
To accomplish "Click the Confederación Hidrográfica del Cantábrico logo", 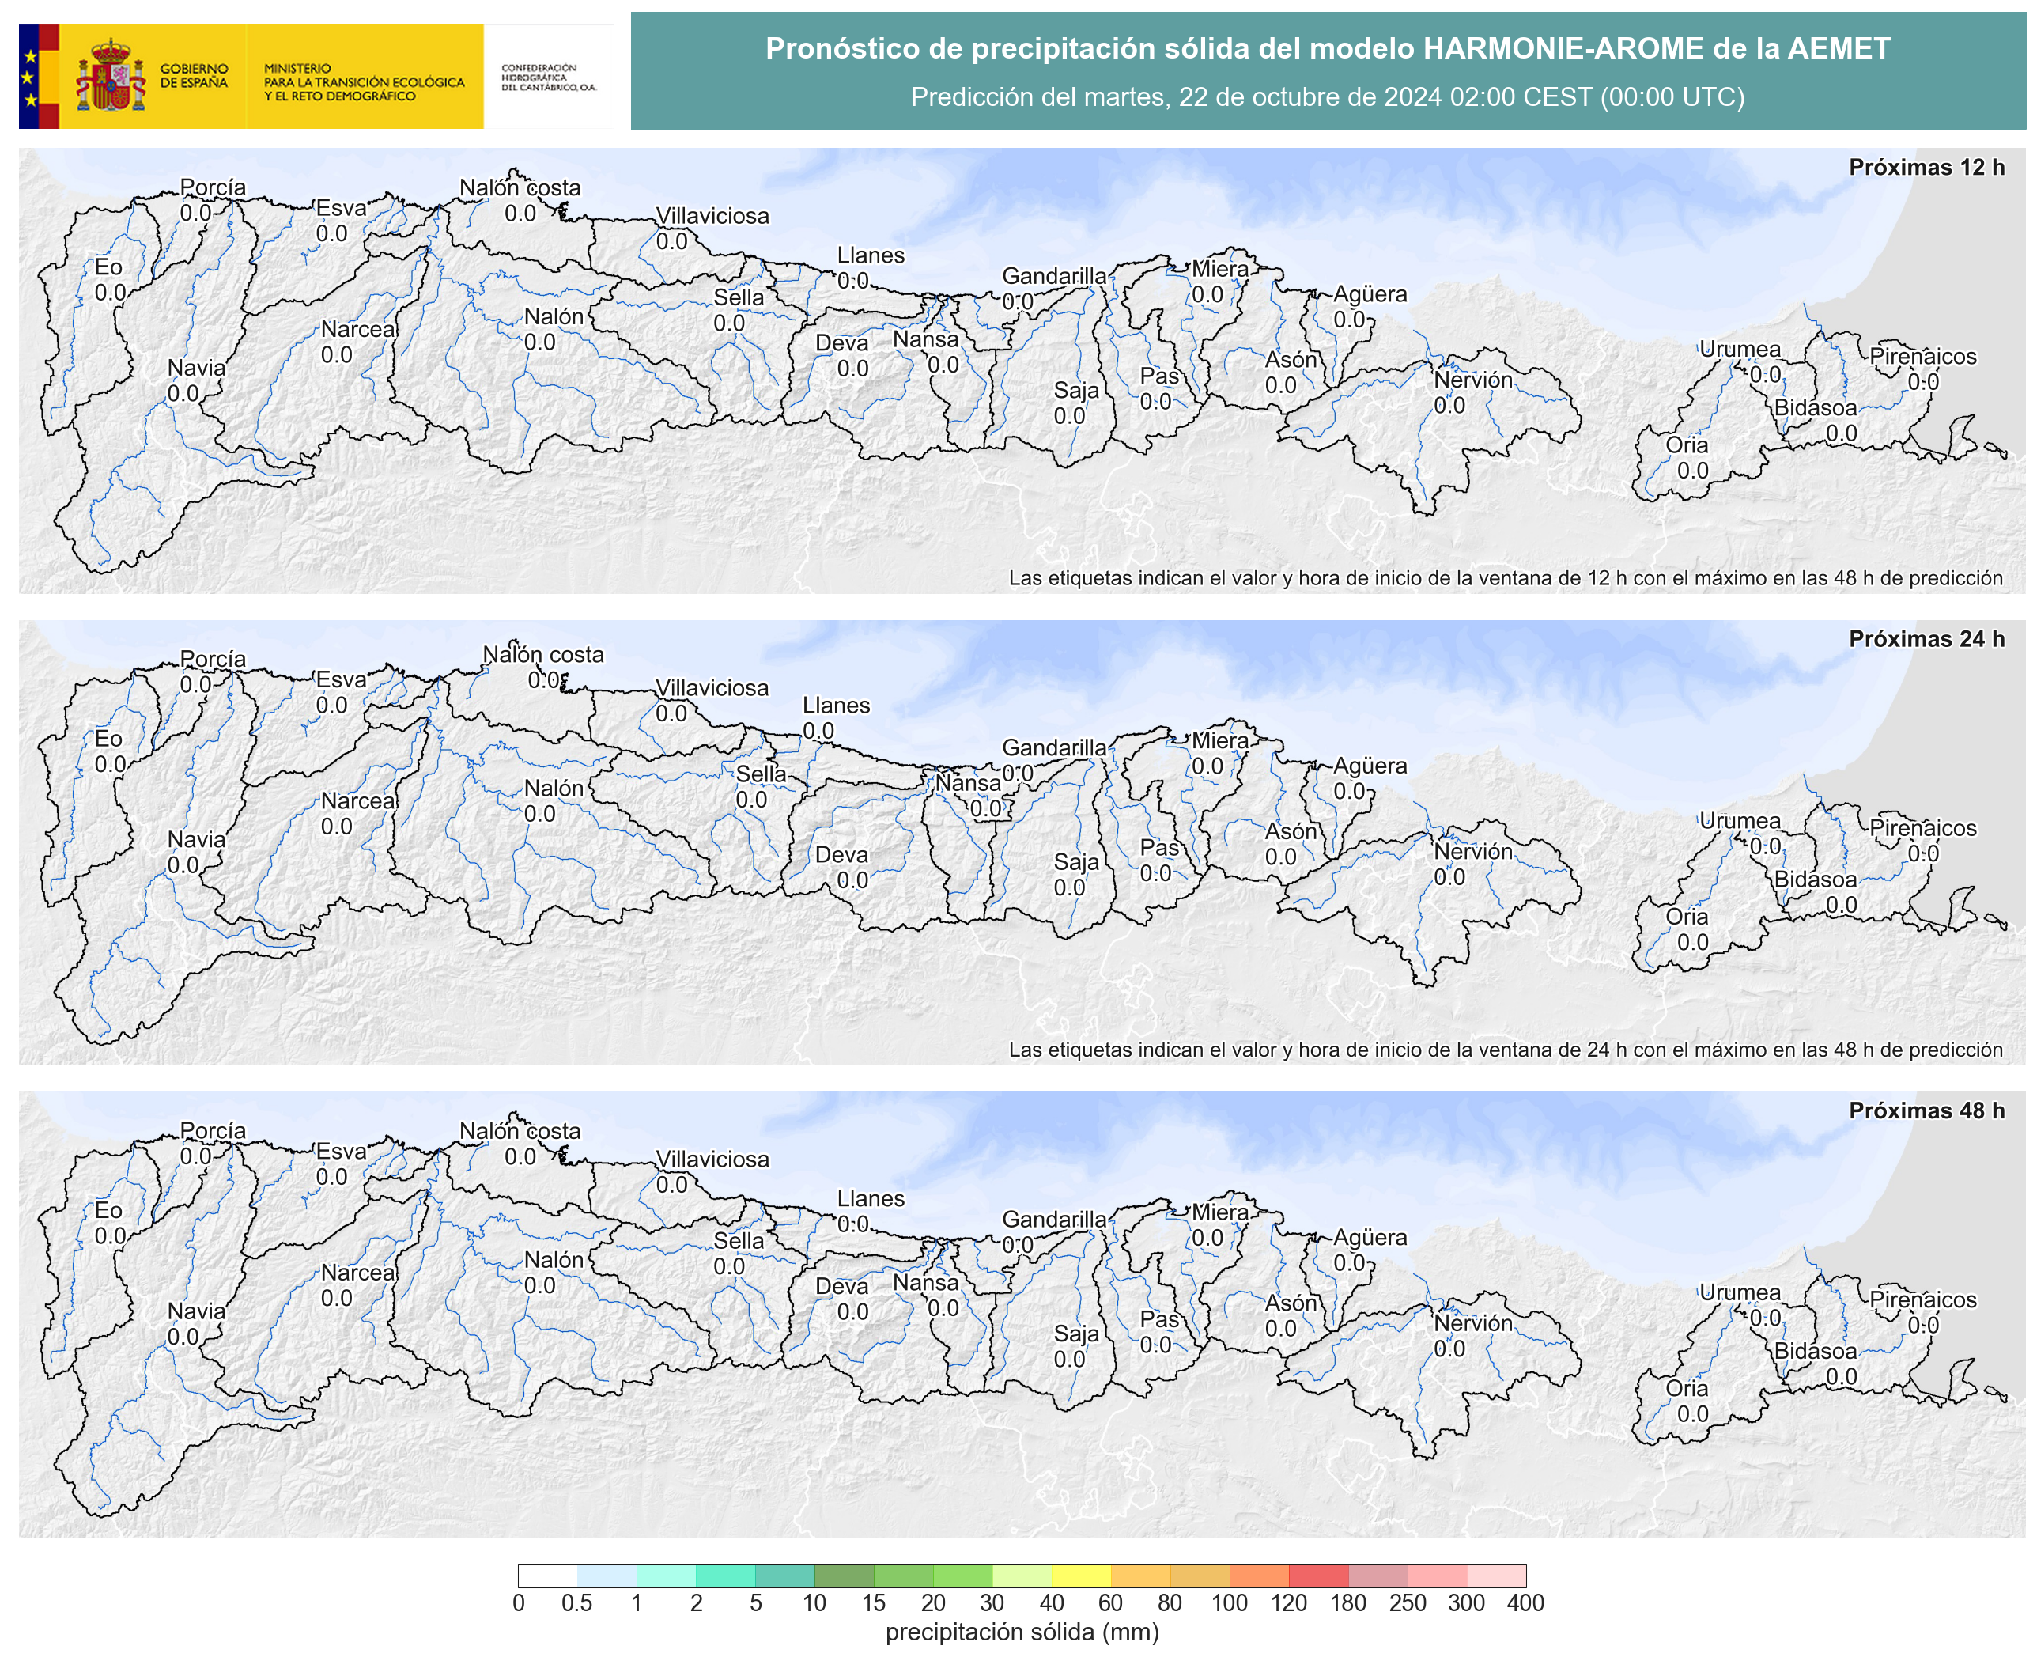I will [549, 78].
